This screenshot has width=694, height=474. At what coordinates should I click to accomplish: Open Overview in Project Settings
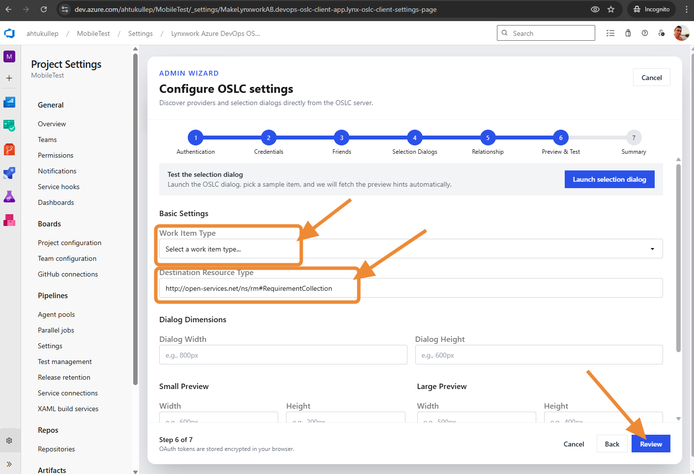[52, 124]
